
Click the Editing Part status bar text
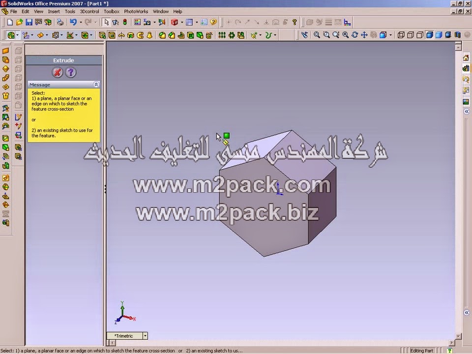(x=422, y=351)
